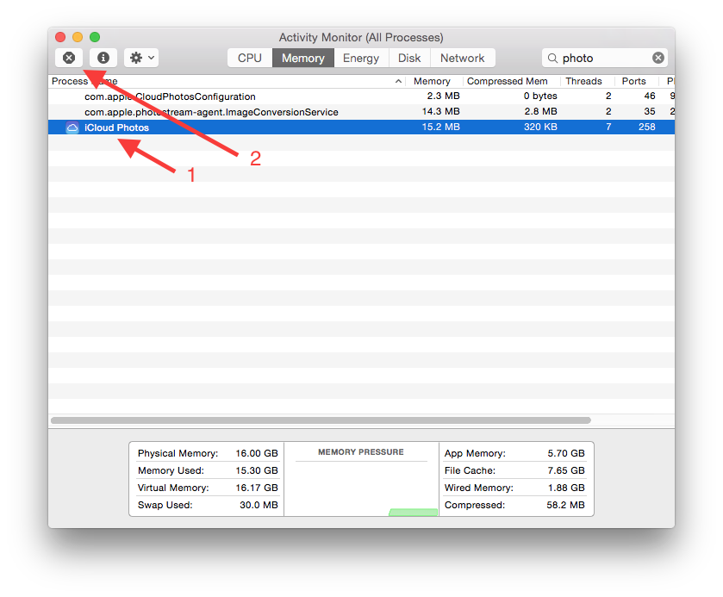This screenshot has height=597, width=723.
Task: Click the 2.3 MB memory value
Action: coord(443,96)
